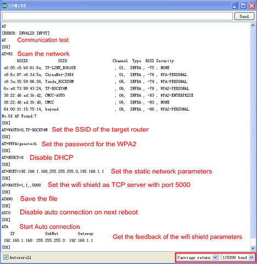Click the 'No. Of AP Found:7' line
257x264 pixels.
(19, 116)
